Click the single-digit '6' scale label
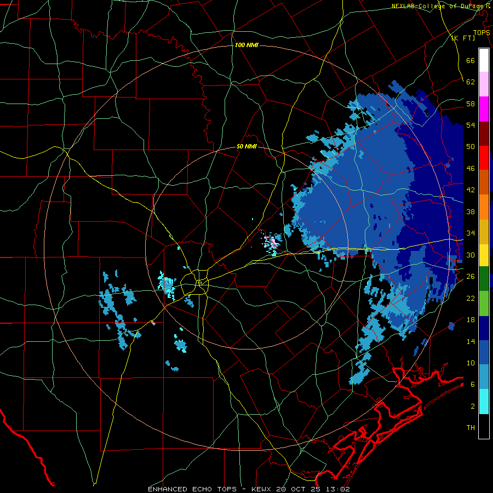 coord(473,385)
